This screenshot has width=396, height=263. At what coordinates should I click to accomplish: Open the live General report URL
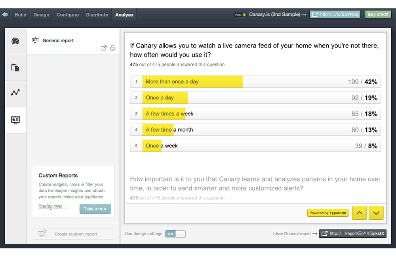(353, 234)
